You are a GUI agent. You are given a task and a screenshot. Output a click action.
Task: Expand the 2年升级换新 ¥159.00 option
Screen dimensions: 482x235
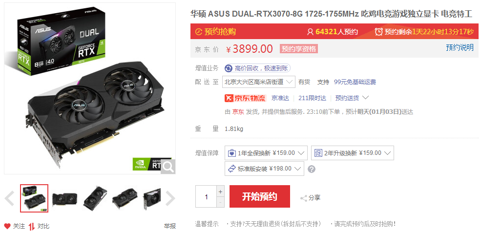pyautogui.click(x=352, y=153)
